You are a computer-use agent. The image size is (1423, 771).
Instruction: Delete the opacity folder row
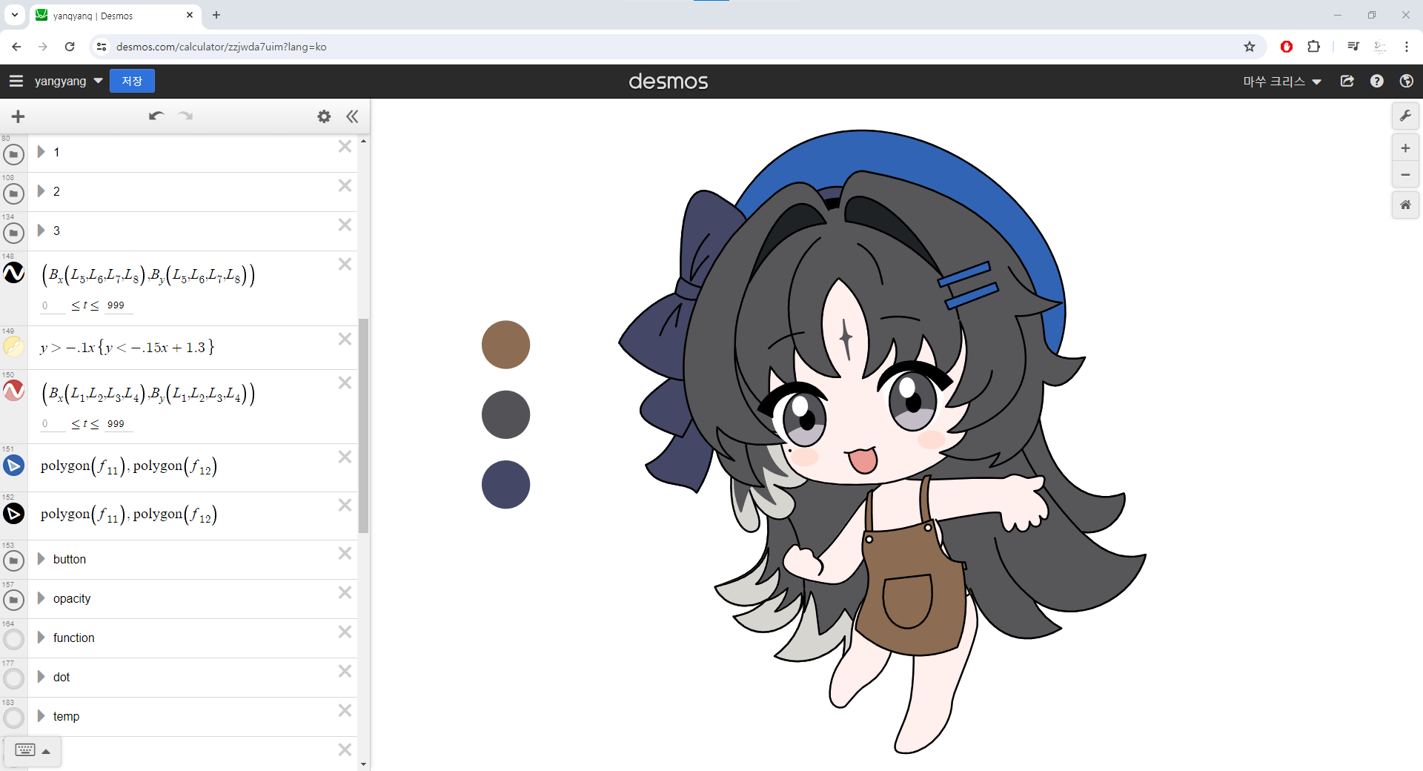tap(345, 592)
